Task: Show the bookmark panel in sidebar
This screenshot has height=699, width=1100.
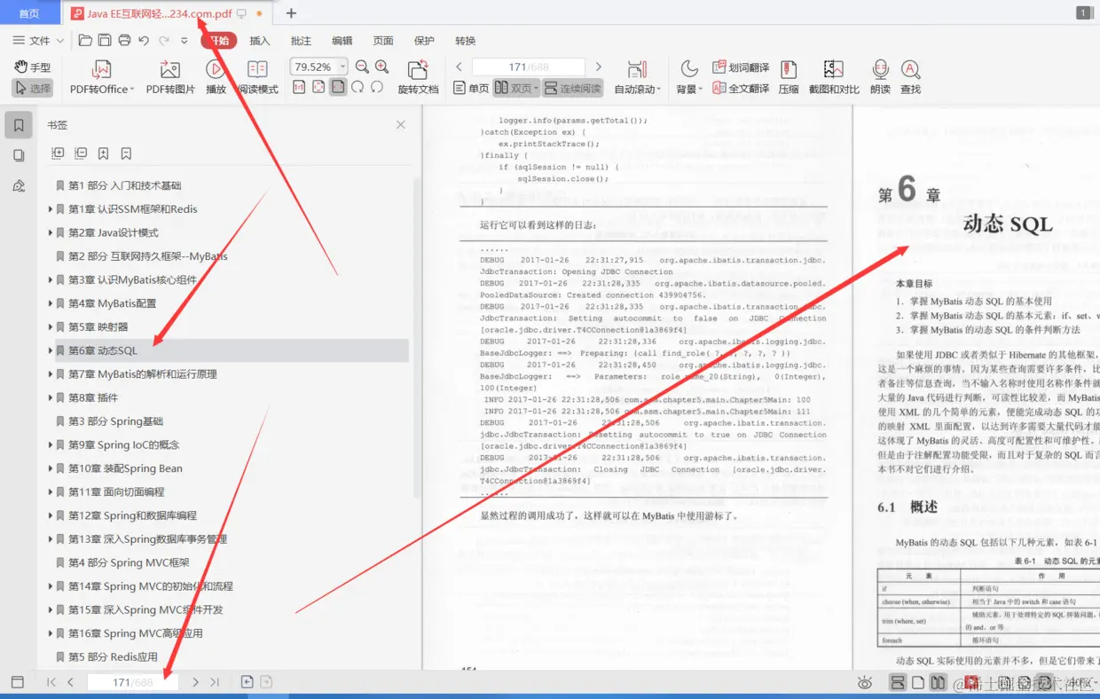Action: [19, 125]
